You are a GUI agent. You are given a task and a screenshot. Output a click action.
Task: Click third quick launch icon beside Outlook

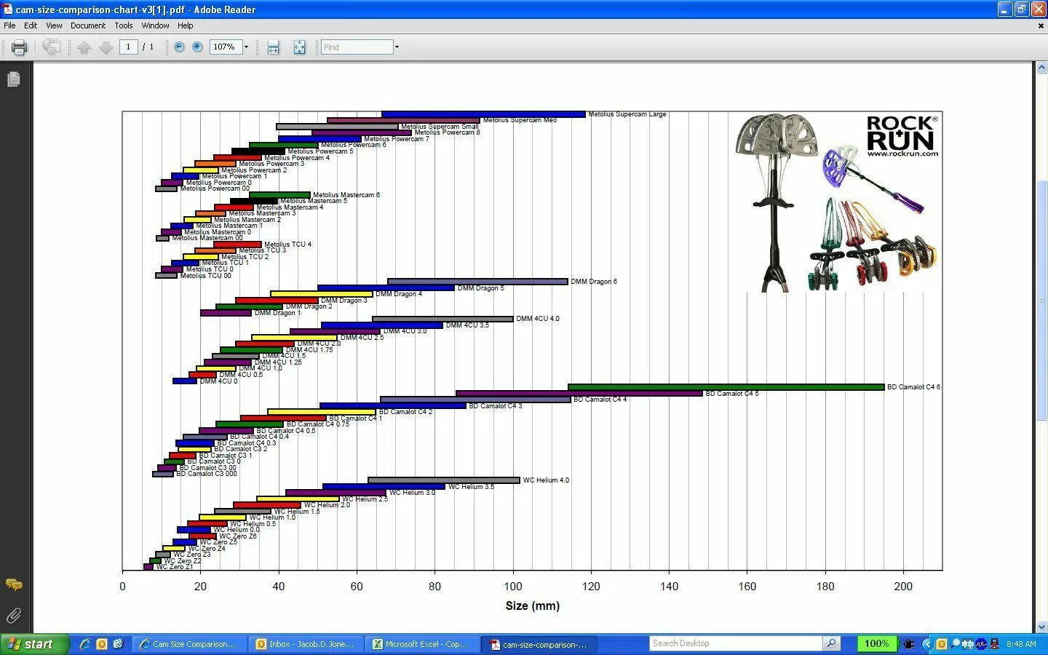(118, 644)
